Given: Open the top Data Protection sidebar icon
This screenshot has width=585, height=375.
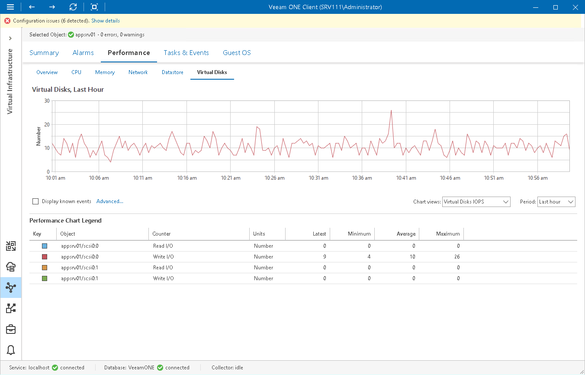Looking at the screenshot, I should pos(11,246).
